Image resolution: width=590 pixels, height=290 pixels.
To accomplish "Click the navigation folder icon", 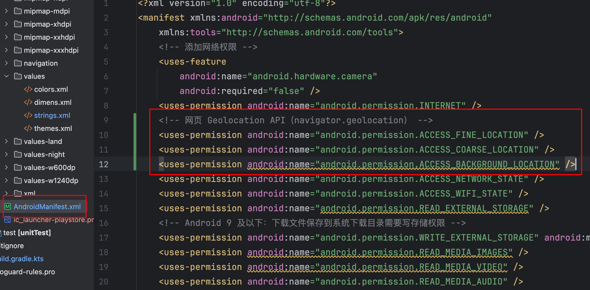I will (x=18, y=63).
